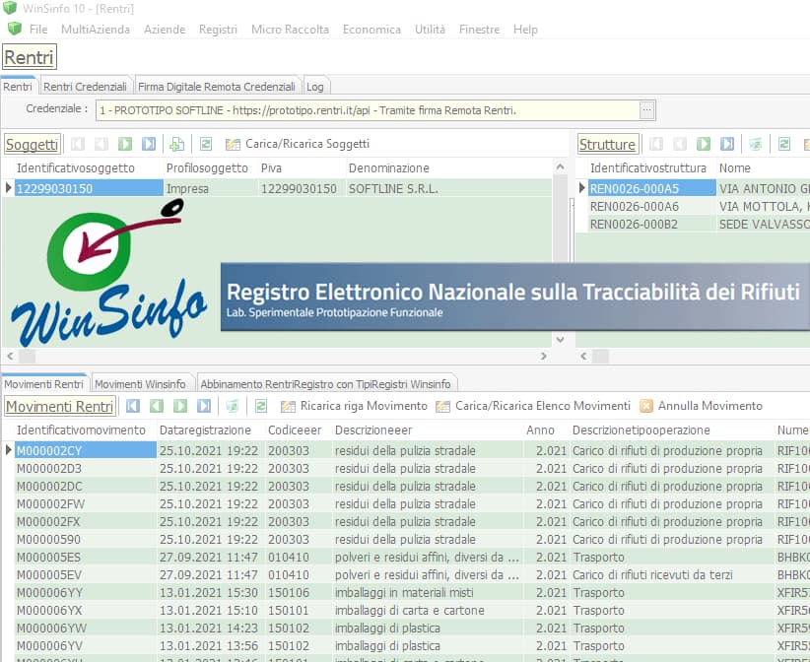
Task: Go to first record in Strutture toolbar
Action: 656,144
